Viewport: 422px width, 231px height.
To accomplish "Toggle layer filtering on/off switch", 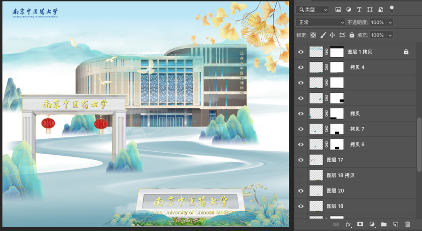I will pos(392,9).
